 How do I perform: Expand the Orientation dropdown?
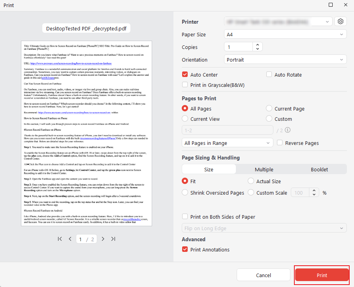pos(285,59)
